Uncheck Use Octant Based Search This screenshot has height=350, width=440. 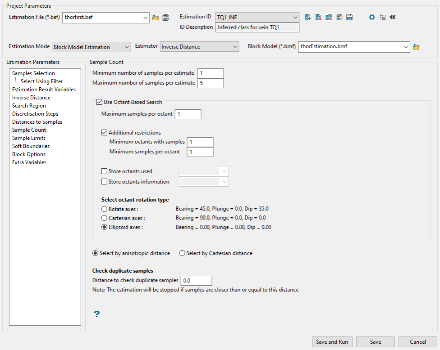100,102
